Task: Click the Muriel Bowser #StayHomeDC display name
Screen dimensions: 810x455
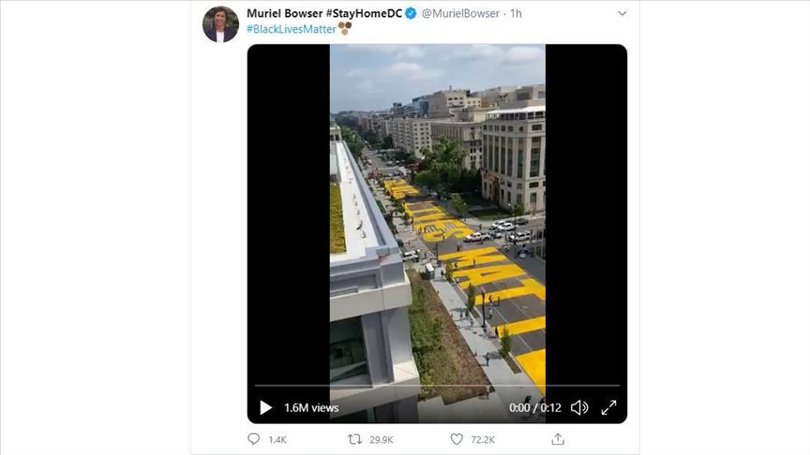Action: pyautogui.click(x=323, y=13)
